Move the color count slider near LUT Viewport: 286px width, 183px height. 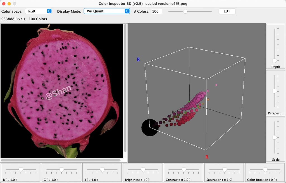click(x=186, y=11)
